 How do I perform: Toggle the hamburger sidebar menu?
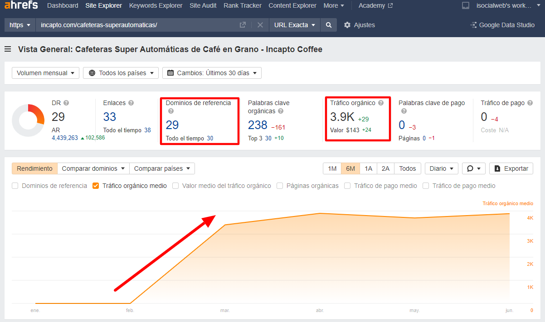pyautogui.click(x=8, y=49)
